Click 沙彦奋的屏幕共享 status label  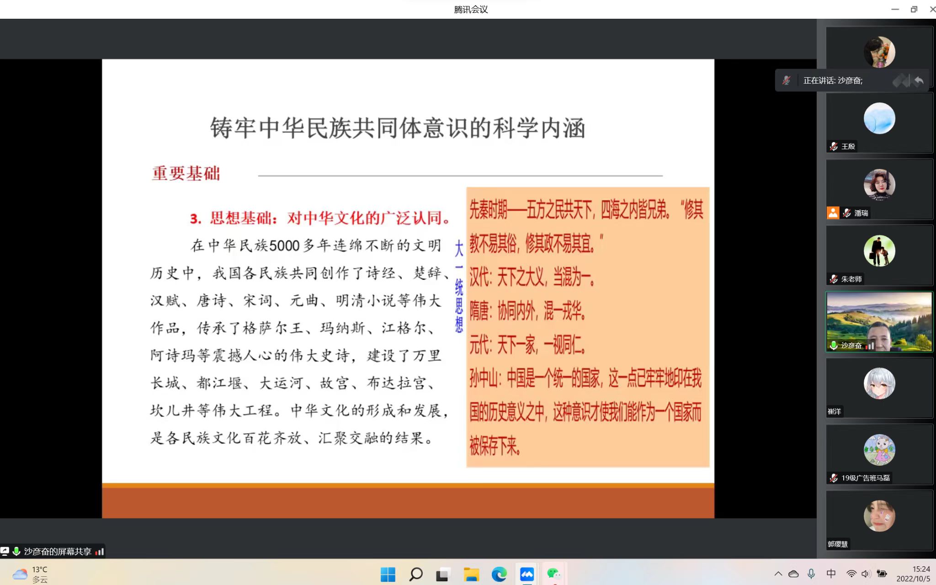coord(58,552)
